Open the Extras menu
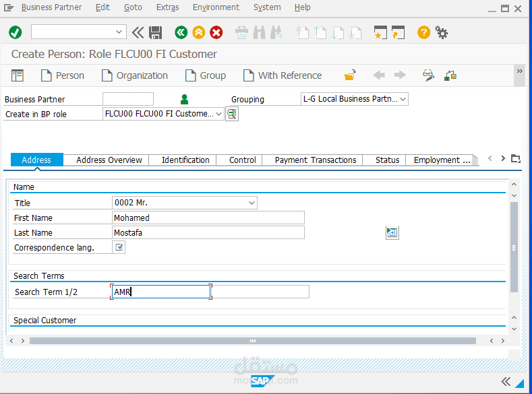Screen dimensions: 532x394 [x=168, y=7]
